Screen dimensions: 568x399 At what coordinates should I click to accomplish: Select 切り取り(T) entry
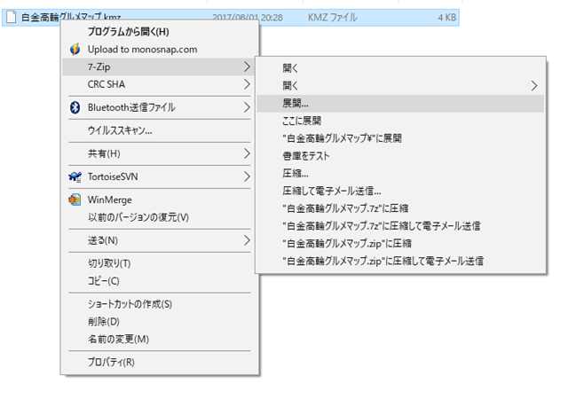[160, 263]
